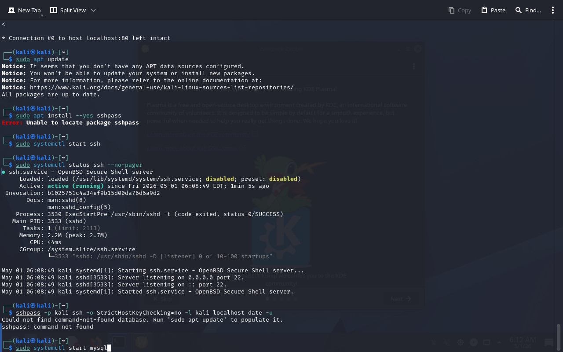Click the Paste text label
This screenshot has height=352, width=563.
498,10
